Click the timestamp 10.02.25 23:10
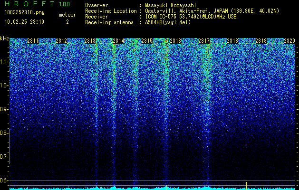Screen dimensions: 299x190 point(24,22)
